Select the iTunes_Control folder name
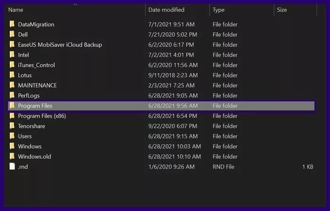 click(36, 65)
